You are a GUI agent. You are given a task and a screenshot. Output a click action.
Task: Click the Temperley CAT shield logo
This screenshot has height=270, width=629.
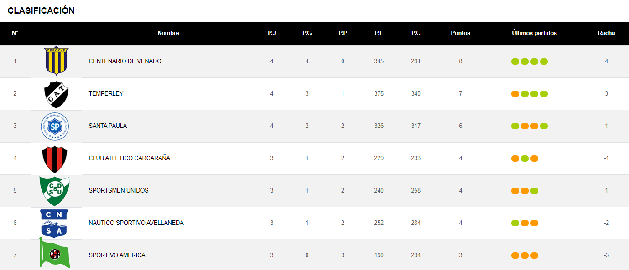tap(56, 94)
